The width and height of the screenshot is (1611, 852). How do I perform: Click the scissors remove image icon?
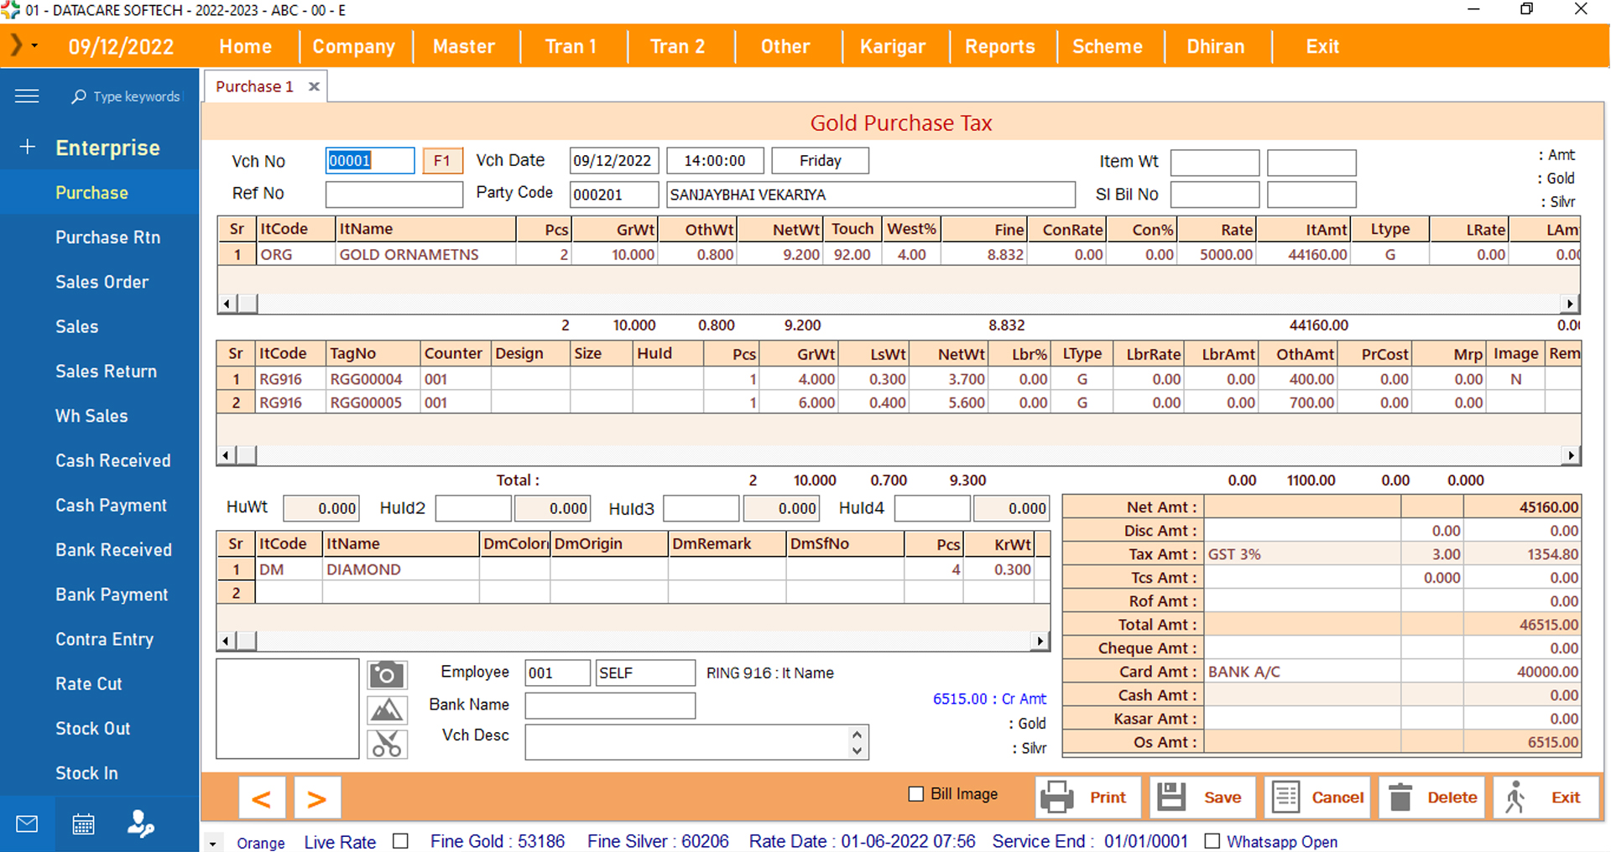tap(387, 744)
